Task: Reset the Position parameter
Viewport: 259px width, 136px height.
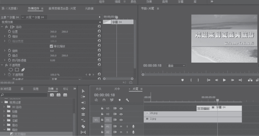Action: tap(99, 31)
